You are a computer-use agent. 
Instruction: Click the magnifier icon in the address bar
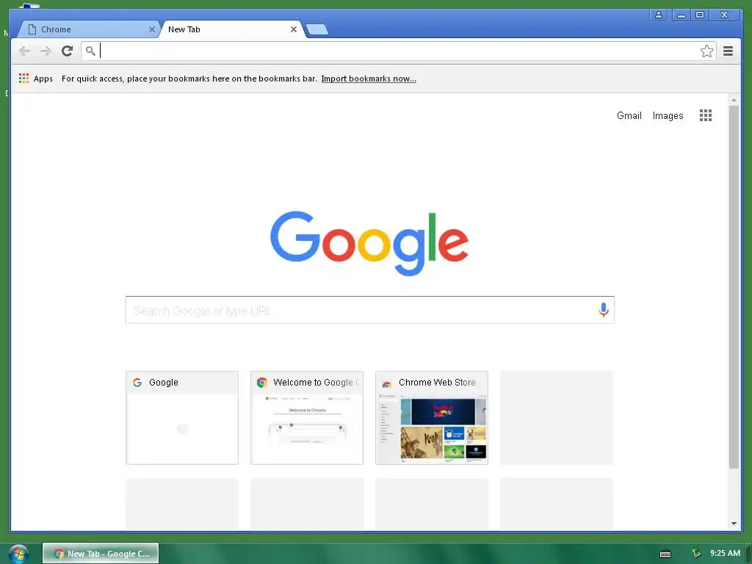pos(90,51)
